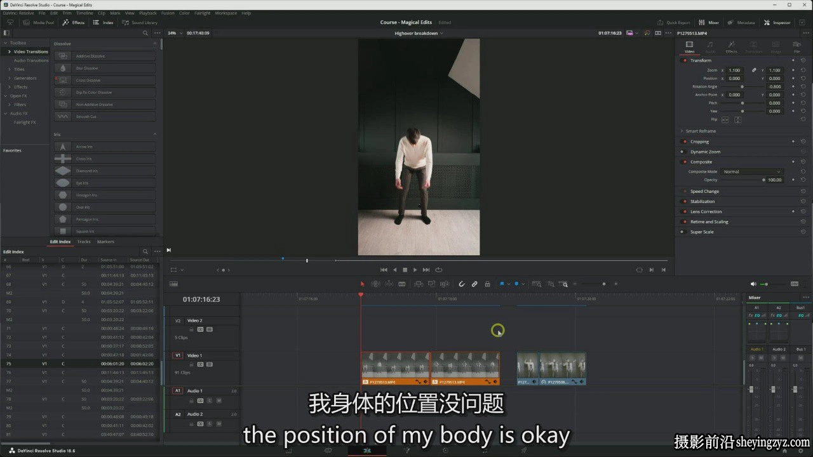Enable the Super Scale switch

point(682,232)
